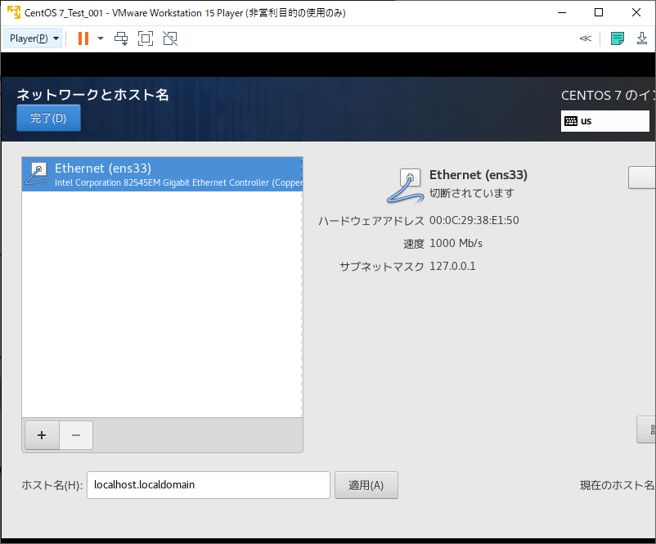656x544 pixels.
Task: Click the 切断されています status text
Action: pos(471,193)
